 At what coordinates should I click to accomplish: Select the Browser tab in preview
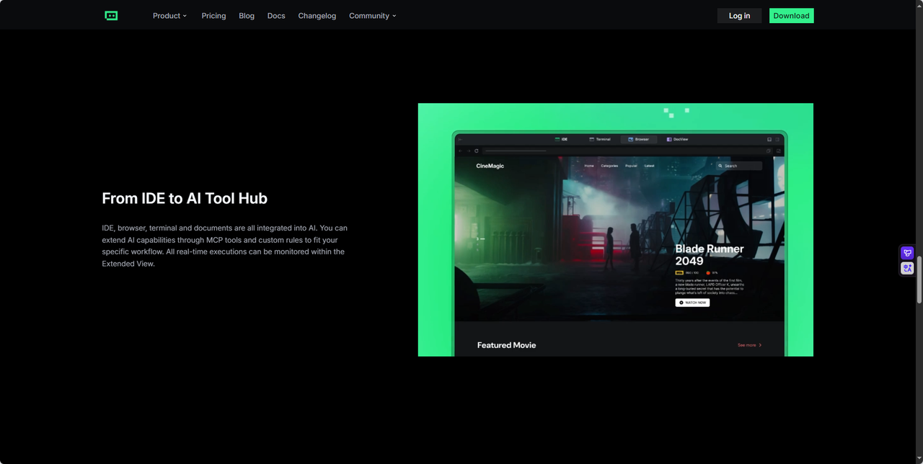coord(638,139)
